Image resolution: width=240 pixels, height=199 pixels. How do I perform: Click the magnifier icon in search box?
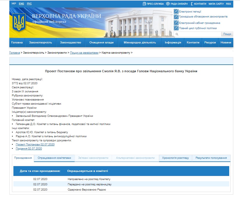177,34
